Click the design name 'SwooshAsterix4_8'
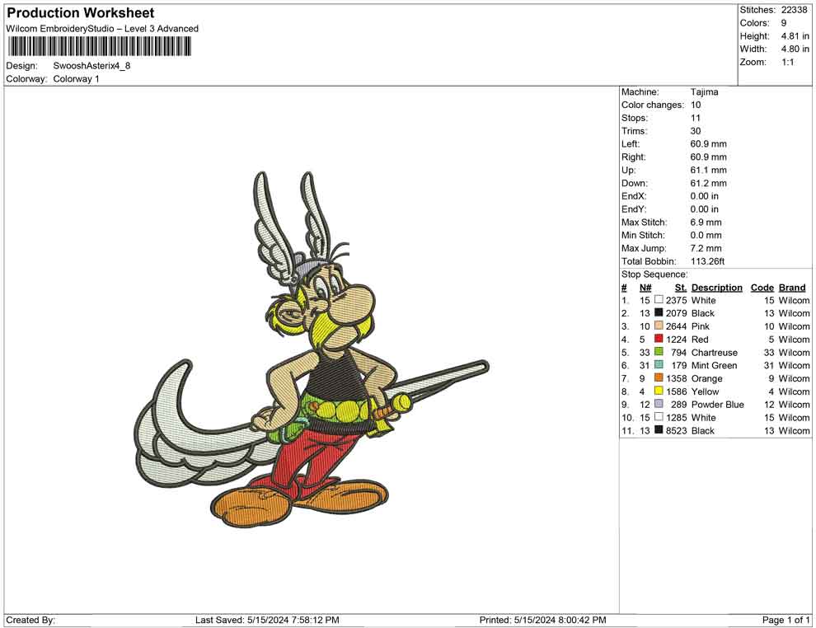Viewport: 816px width, 628px height. 91,66
